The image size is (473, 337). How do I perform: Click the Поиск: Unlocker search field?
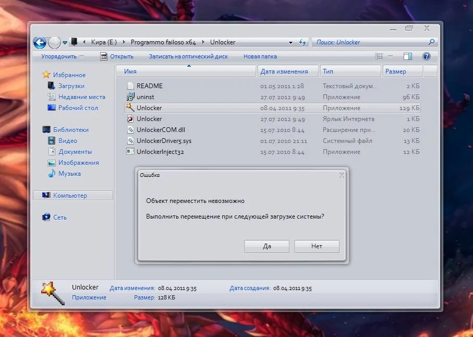point(370,42)
